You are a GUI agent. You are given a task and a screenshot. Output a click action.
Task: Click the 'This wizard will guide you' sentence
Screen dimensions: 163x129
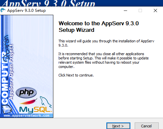[106, 43]
